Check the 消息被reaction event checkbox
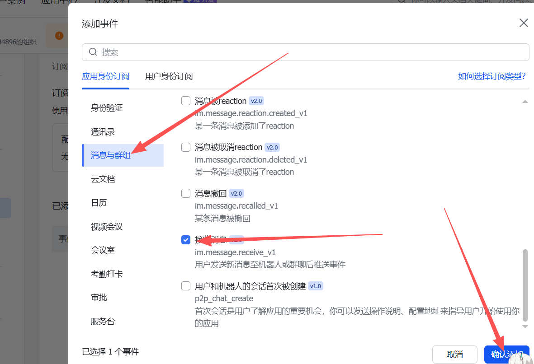Image resolution: width=534 pixels, height=364 pixels. 185,101
